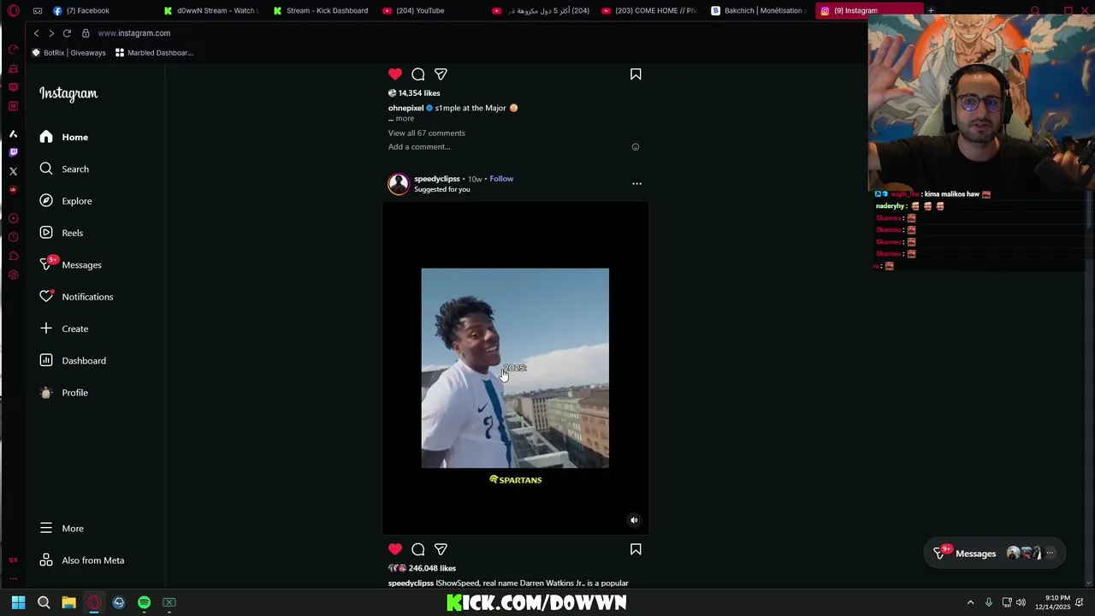Open Notifications heart in sidebar
The image size is (1095, 616).
tap(46, 297)
